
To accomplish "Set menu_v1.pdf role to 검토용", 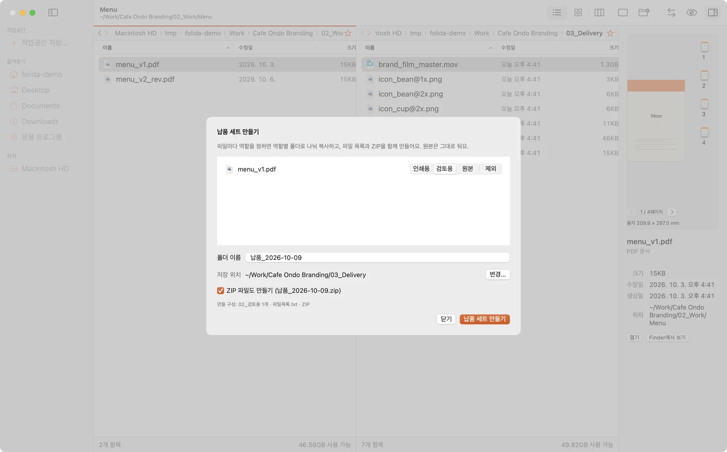I will tap(444, 169).
